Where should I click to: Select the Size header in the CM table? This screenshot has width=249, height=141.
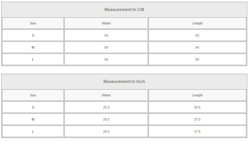pos(33,23)
